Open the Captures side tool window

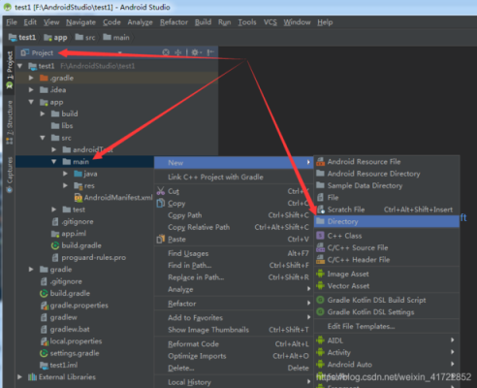(x=10, y=175)
